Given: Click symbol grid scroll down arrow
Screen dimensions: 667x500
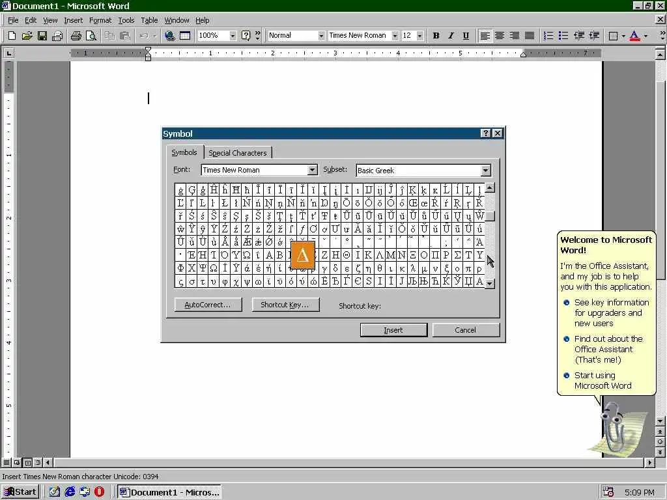Looking at the screenshot, I should point(490,283).
